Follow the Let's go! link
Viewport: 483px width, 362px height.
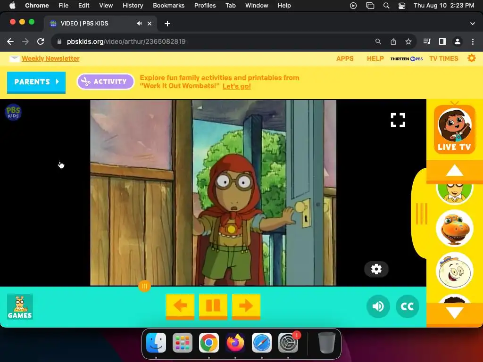[x=237, y=86]
